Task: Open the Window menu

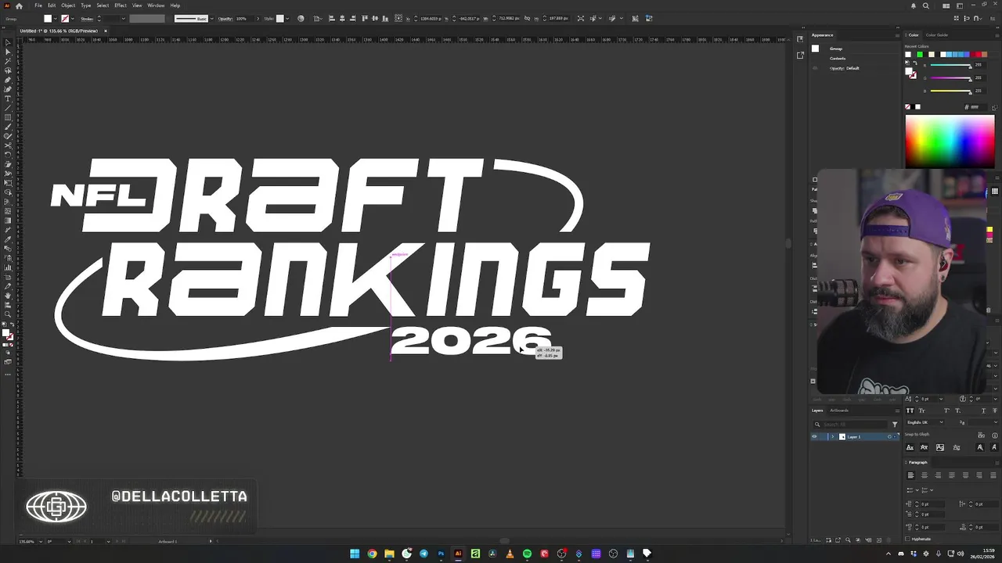Action: coord(156,5)
